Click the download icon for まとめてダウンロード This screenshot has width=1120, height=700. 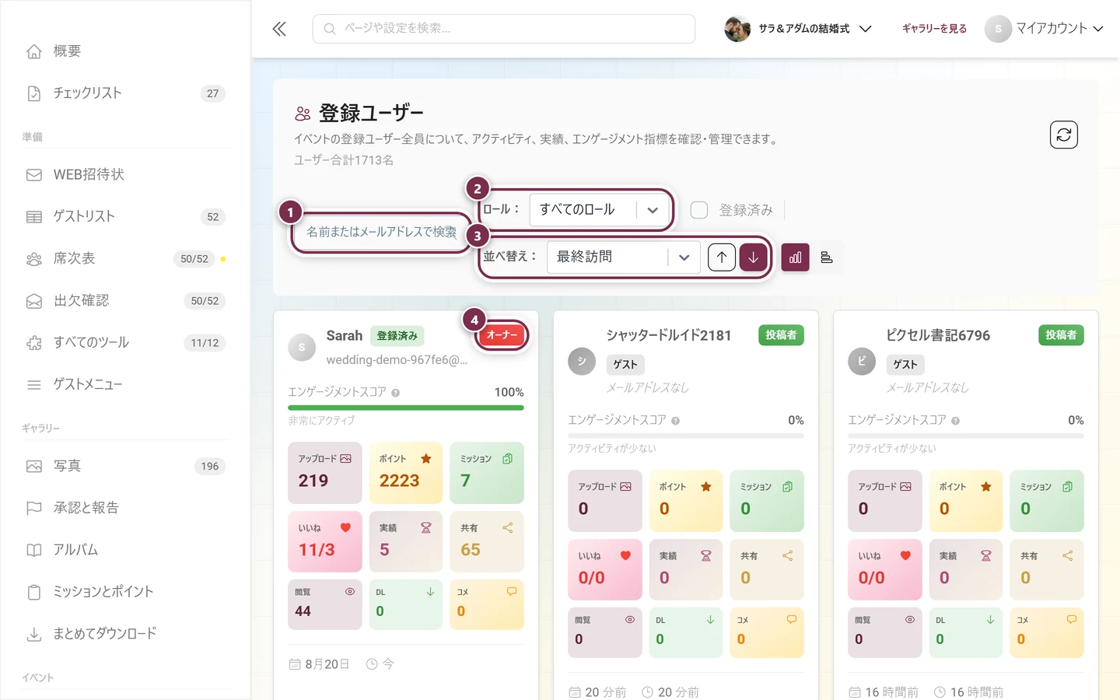34,634
